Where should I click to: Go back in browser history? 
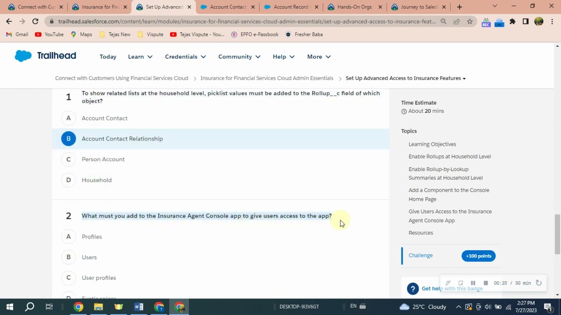coord(9,21)
